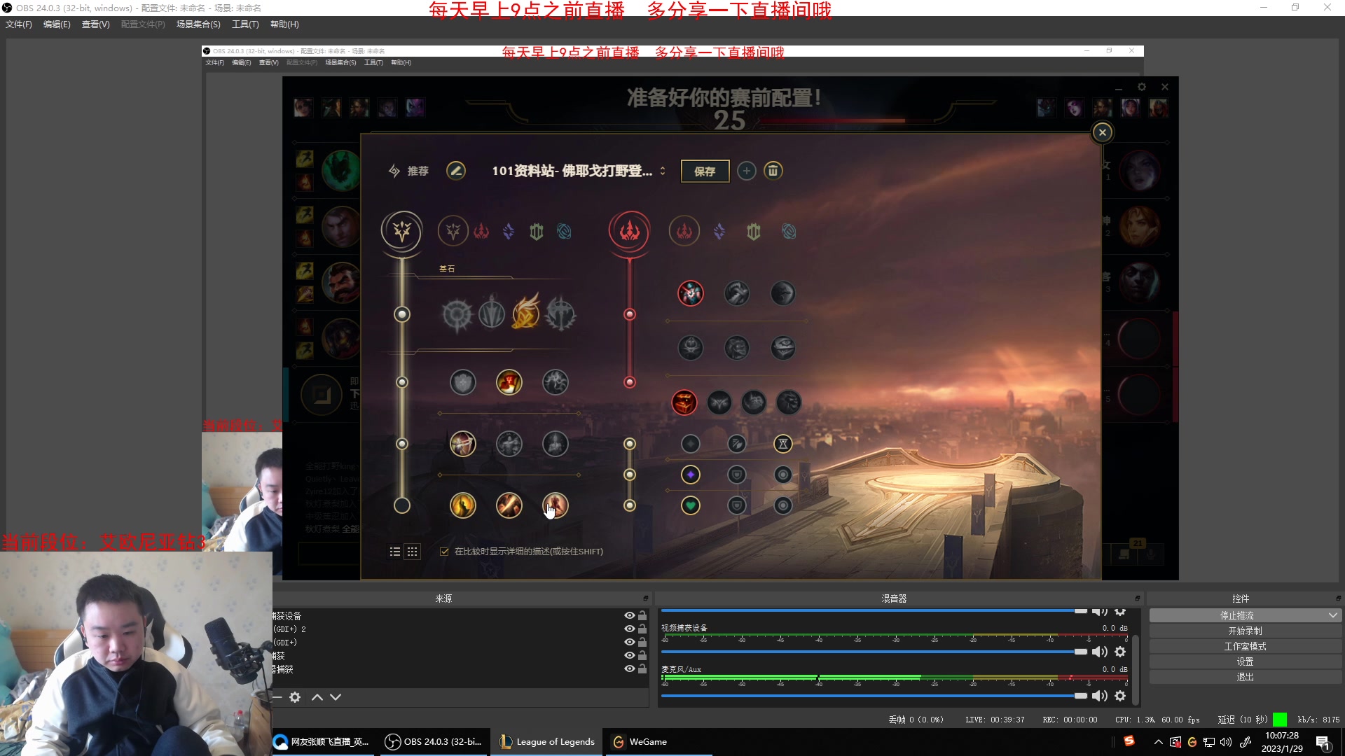
Task: Mute the 麦克风/Aux audio channel
Action: tap(1100, 696)
